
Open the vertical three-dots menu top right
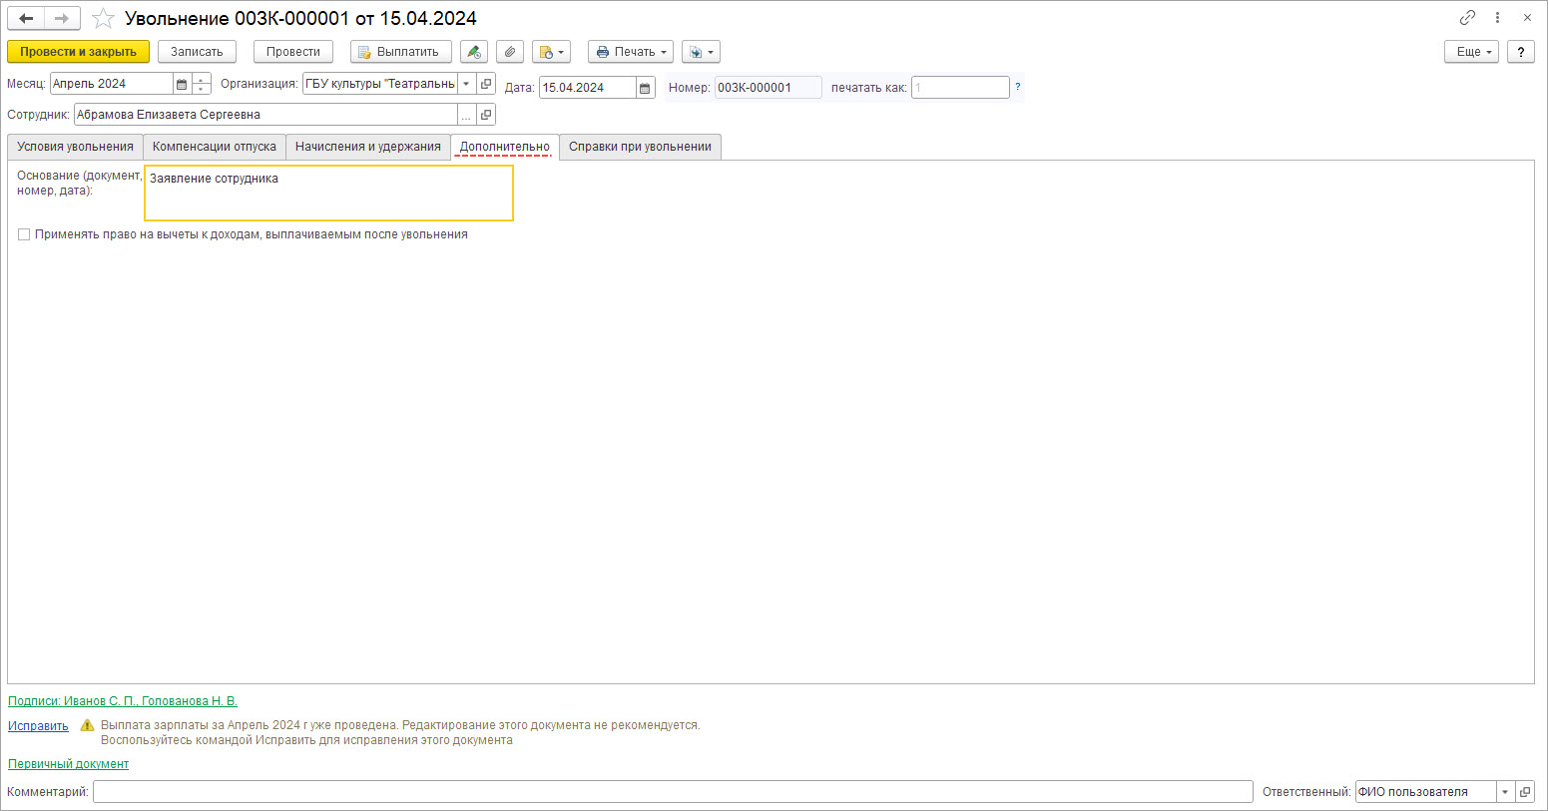coord(1497,18)
